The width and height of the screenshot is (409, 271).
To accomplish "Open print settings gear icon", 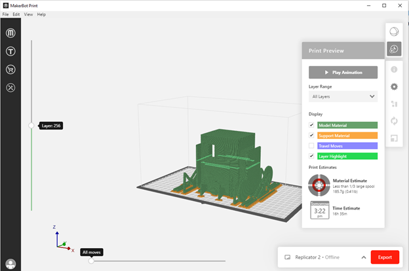I will tap(394, 86).
